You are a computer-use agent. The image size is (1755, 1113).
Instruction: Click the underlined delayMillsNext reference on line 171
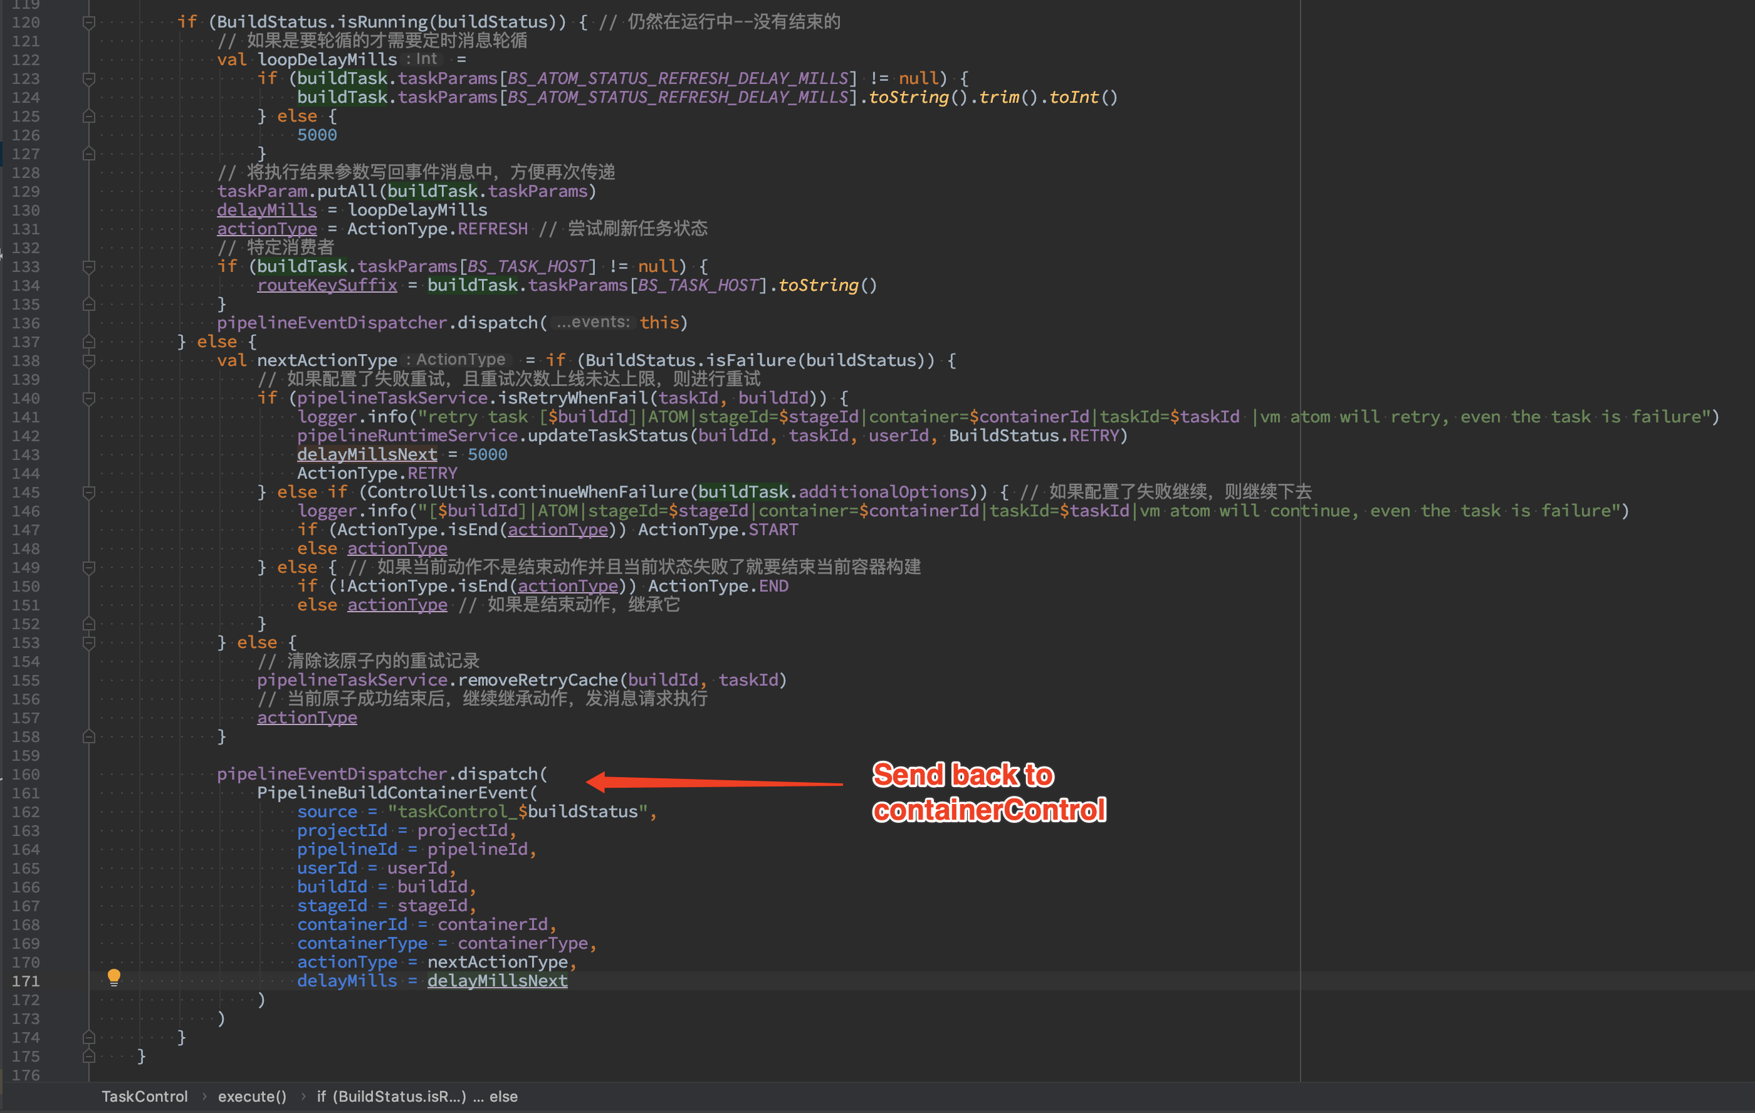pyautogui.click(x=497, y=980)
